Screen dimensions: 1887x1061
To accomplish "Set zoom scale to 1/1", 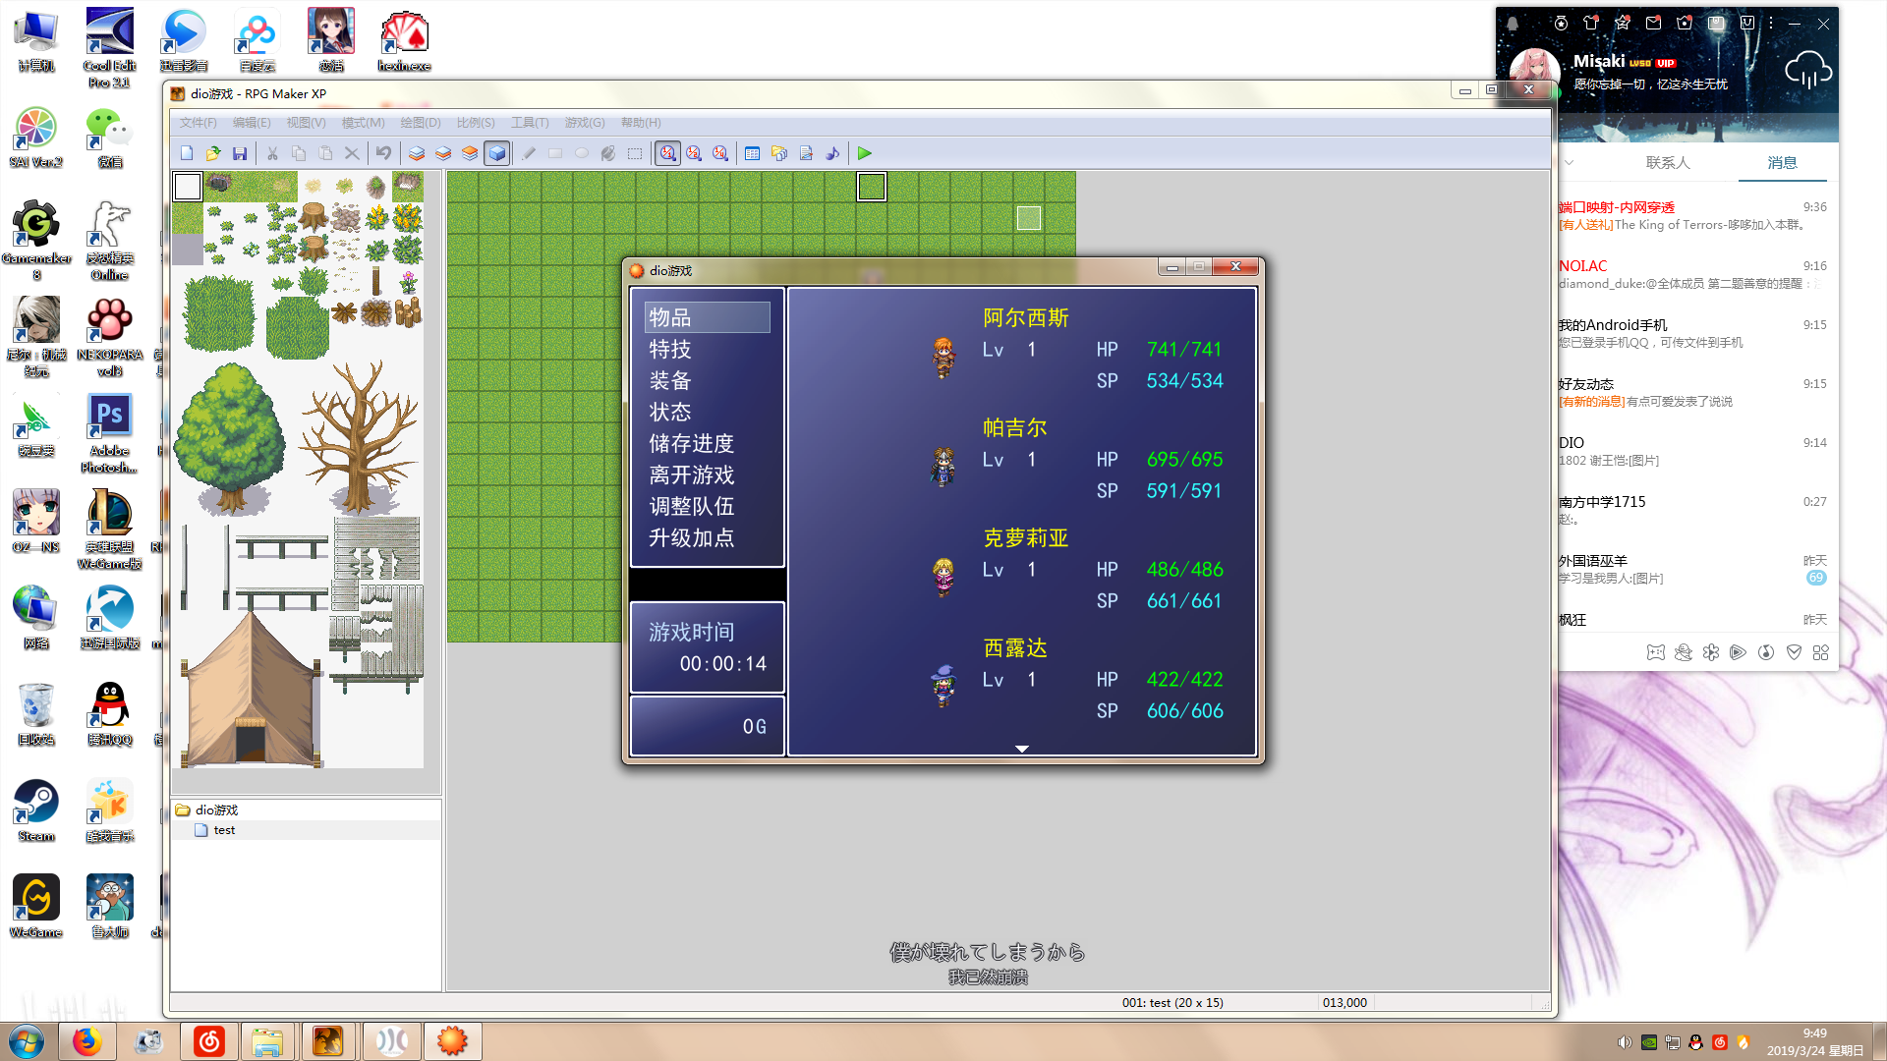I will click(x=668, y=153).
